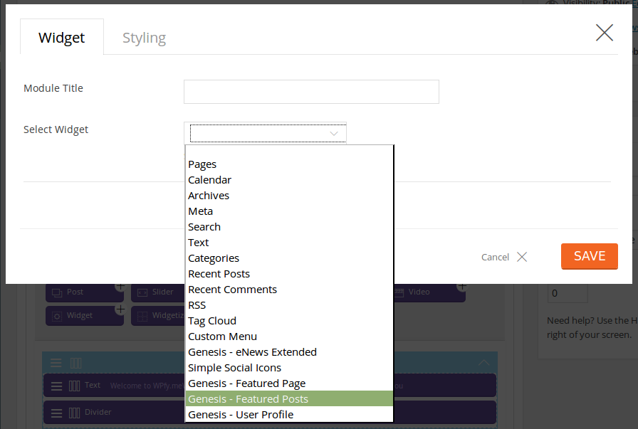Click the Divider module hamburger icon
The width and height of the screenshot is (638, 429).
coord(56,412)
